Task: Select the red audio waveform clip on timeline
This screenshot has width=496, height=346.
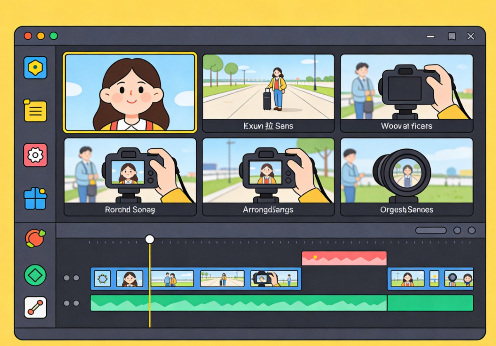Action: tap(344, 258)
